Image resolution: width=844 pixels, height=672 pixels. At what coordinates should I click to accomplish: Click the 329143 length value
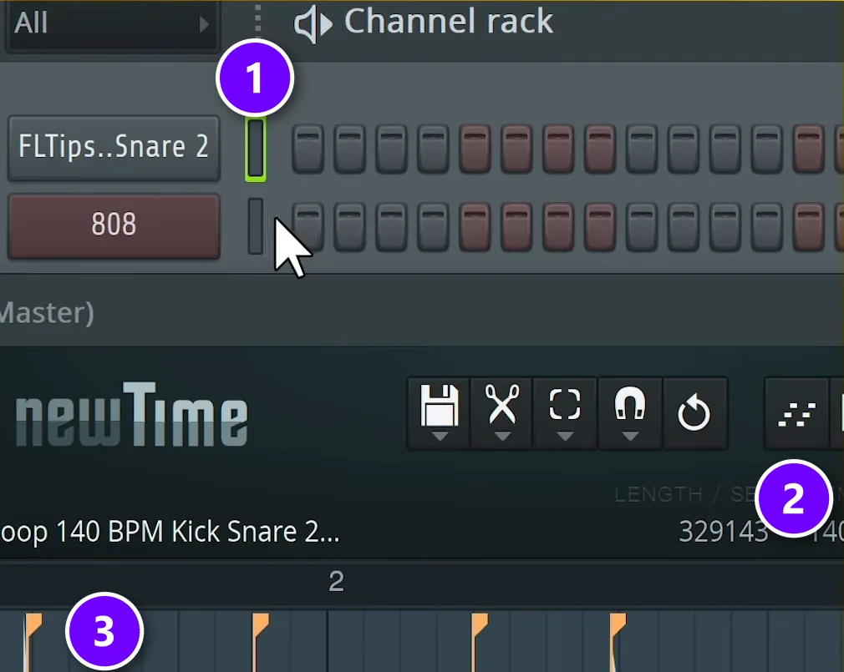click(724, 532)
